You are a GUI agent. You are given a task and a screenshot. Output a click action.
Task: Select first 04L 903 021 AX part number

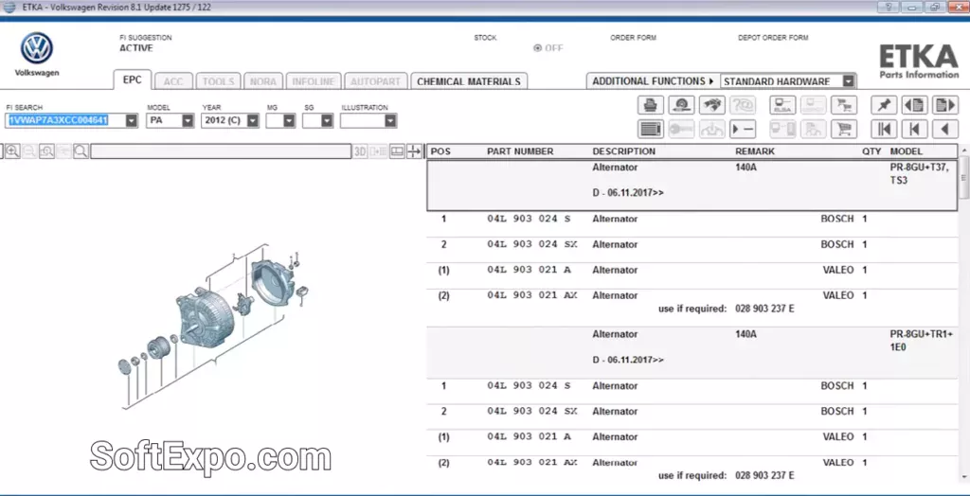pos(532,295)
